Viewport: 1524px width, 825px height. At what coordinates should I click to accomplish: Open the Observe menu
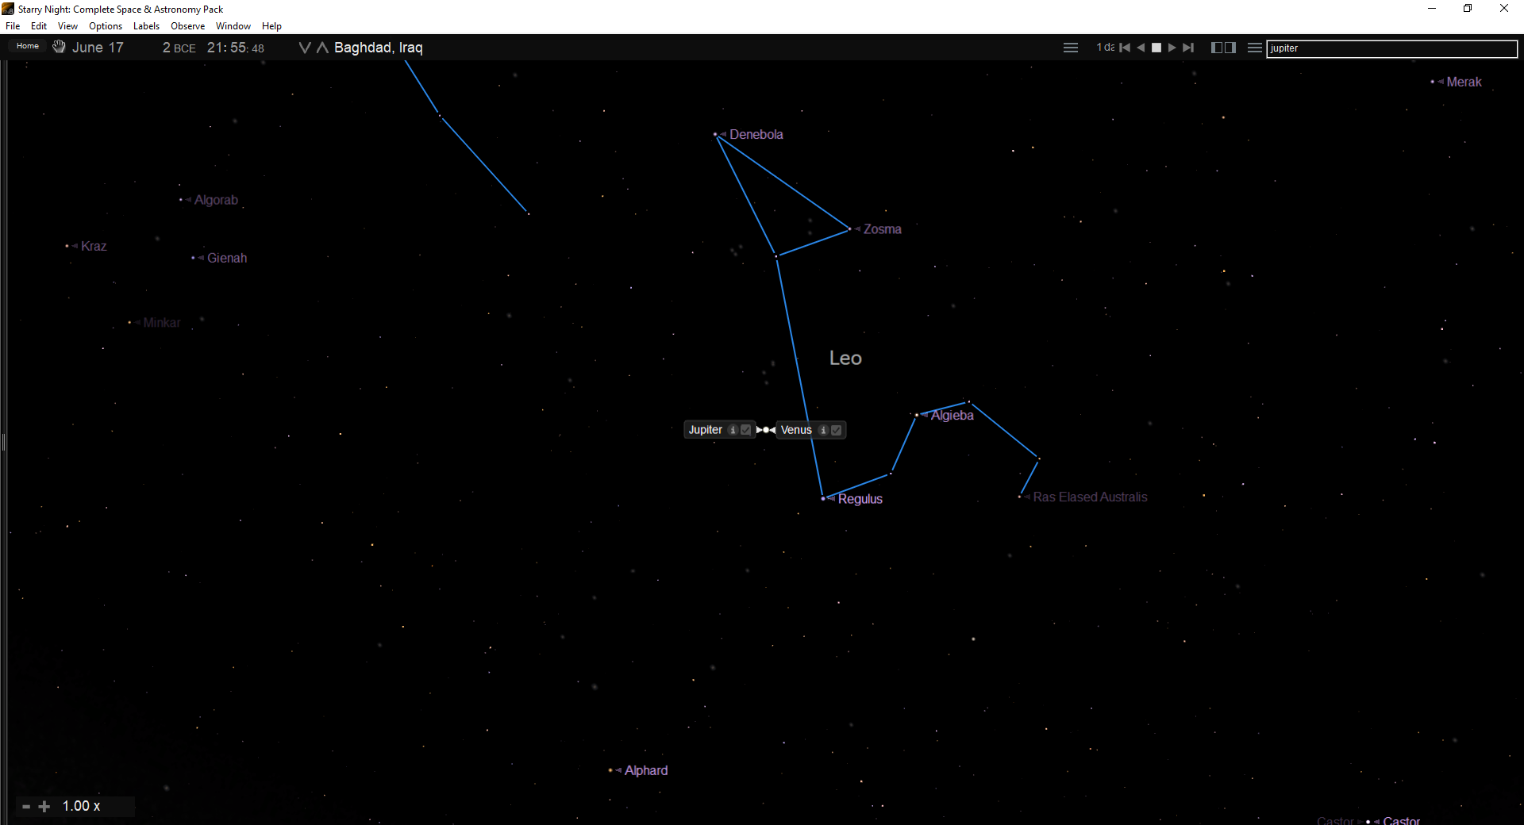click(187, 26)
